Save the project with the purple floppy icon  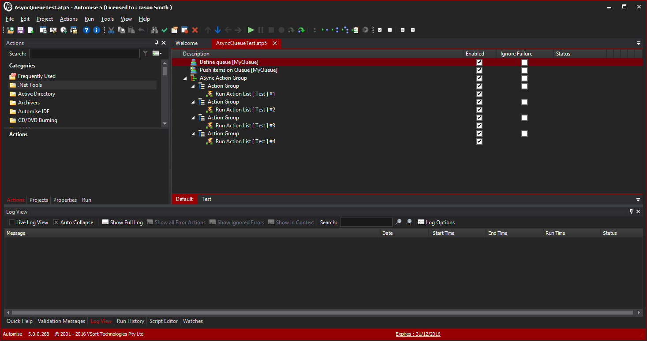(x=20, y=30)
